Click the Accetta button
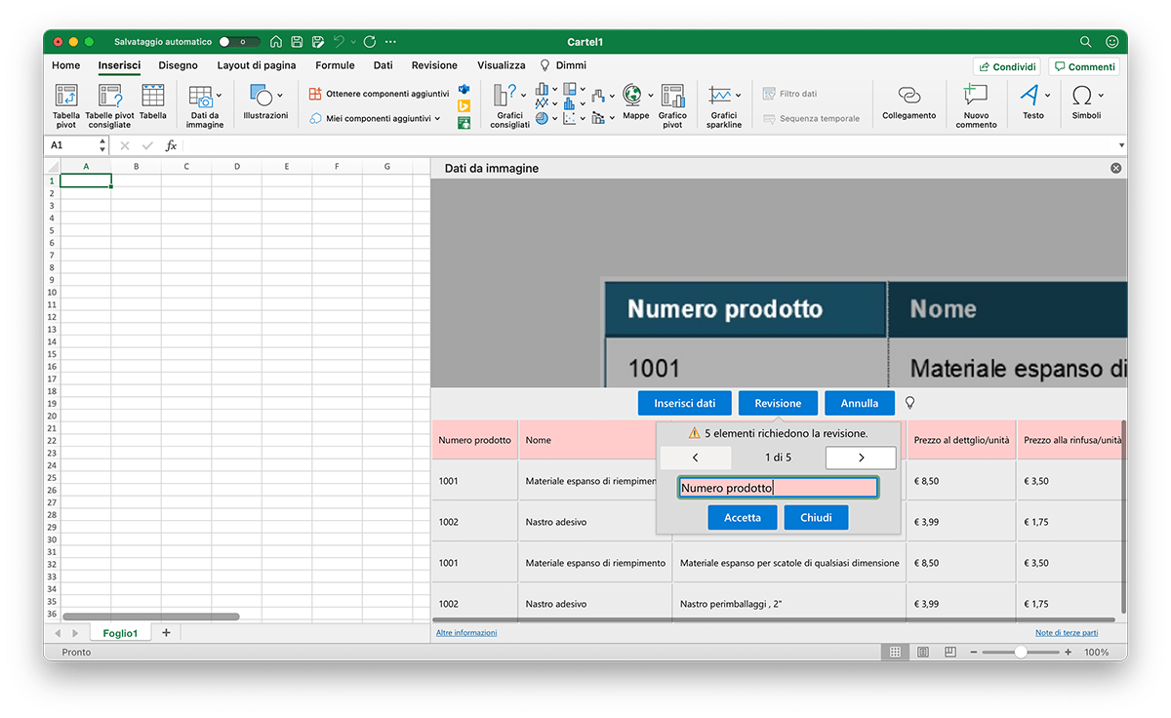 coord(742,517)
